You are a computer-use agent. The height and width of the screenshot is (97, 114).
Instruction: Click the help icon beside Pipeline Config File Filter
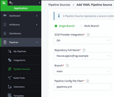87,81
